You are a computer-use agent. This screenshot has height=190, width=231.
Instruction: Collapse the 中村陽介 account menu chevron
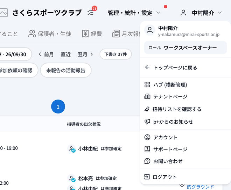[220, 13]
